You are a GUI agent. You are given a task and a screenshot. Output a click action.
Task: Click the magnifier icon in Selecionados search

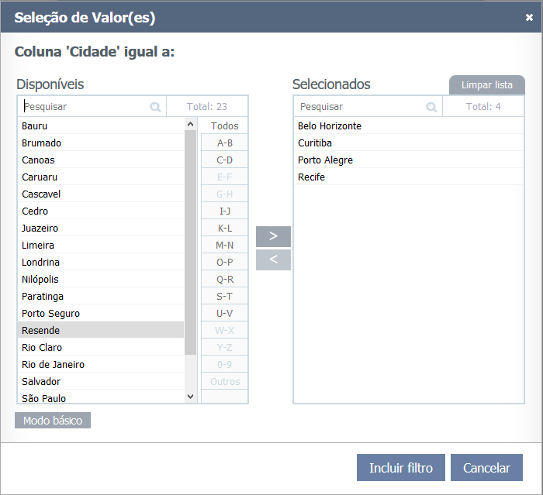pos(431,107)
